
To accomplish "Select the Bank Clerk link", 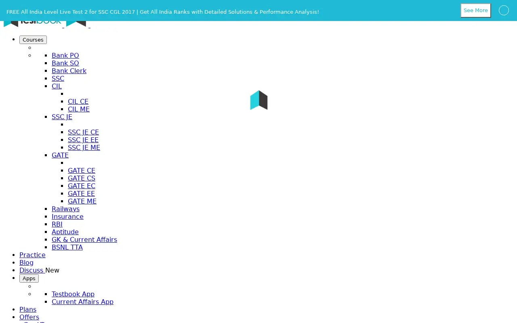I will click(69, 71).
